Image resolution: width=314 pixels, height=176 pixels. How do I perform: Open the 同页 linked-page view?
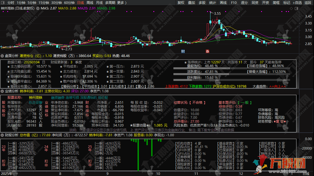pos(255,3)
